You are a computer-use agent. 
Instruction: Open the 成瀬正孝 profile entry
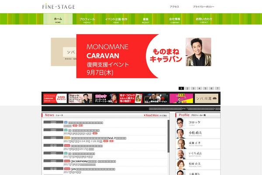pos(198,144)
